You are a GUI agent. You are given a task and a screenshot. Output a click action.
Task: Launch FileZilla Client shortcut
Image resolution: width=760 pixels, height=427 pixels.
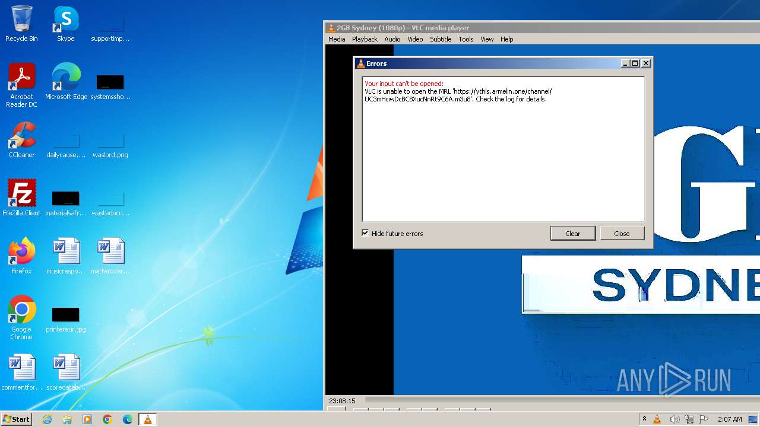point(21,198)
